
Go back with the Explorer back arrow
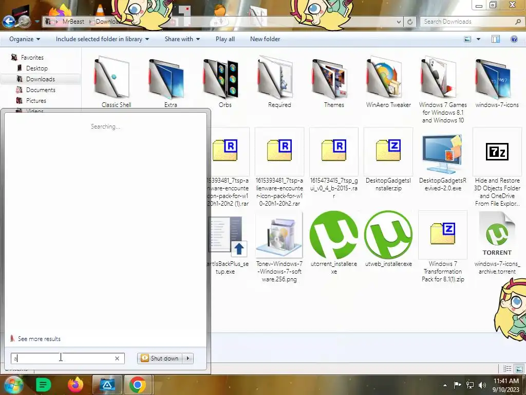coord(9,22)
